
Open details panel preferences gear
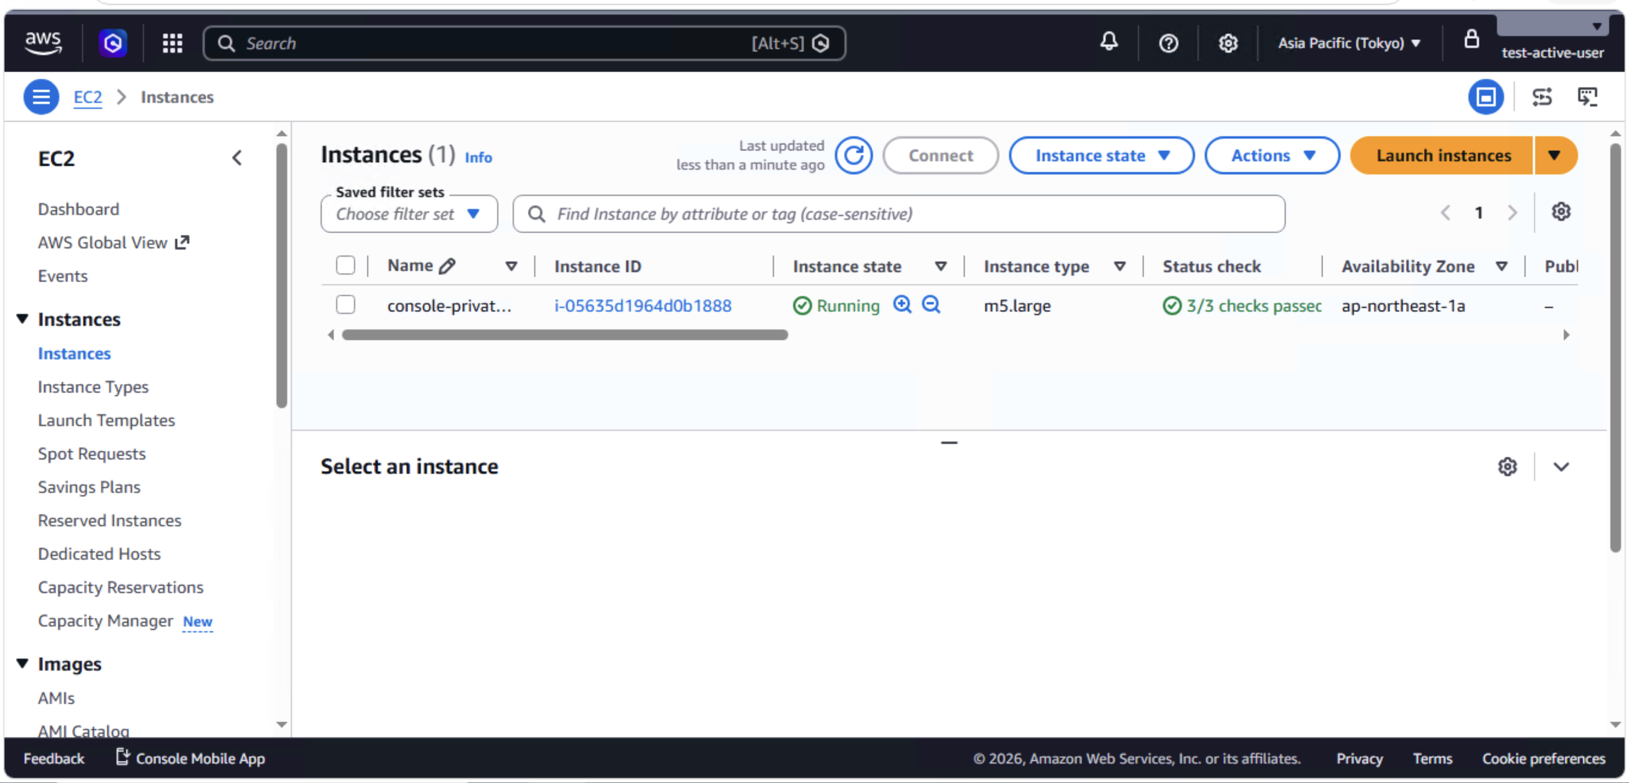[x=1507, y=466]
